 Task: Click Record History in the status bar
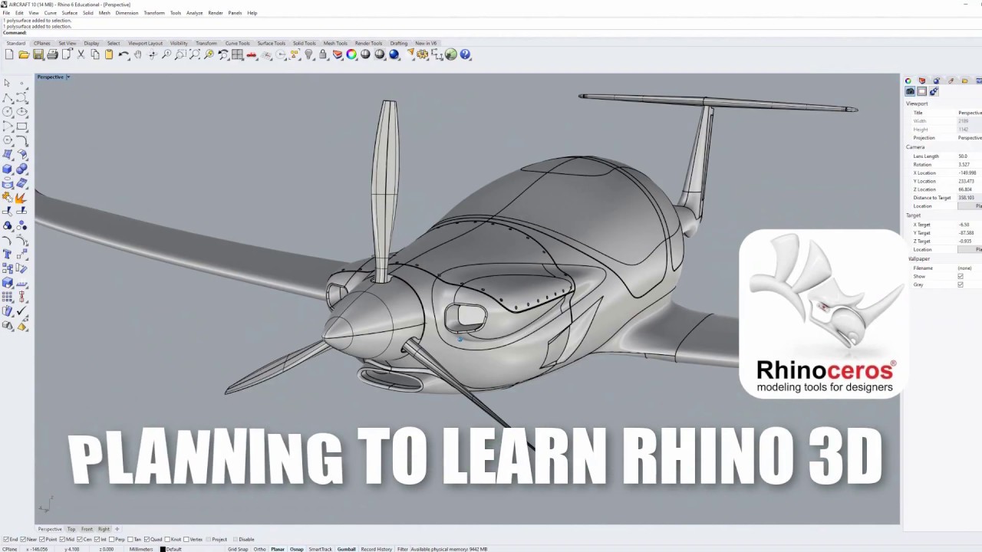click(x=377, y=549)
